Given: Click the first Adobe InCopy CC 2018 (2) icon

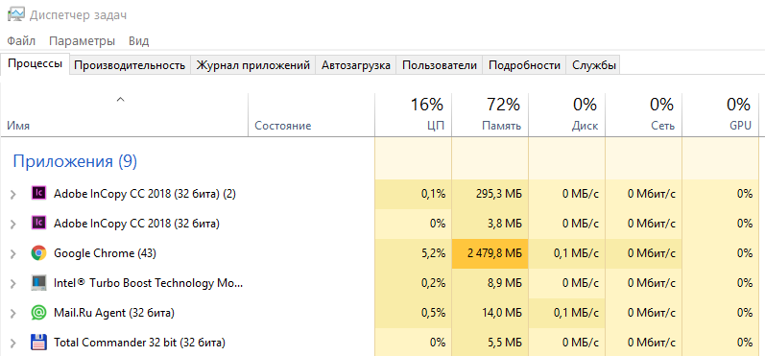Looking at the screenshot, I should [38, 194].
